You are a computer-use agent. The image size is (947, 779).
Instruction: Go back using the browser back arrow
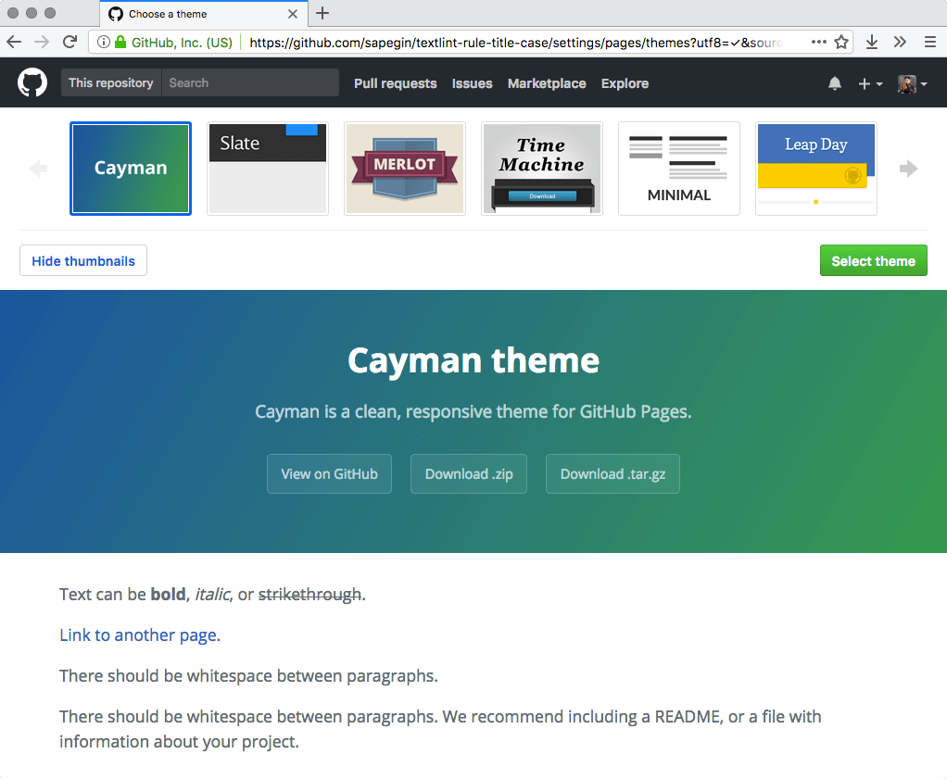click(14, 42)
